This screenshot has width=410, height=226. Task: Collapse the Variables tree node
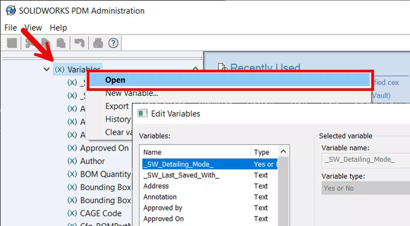[46, 69]
